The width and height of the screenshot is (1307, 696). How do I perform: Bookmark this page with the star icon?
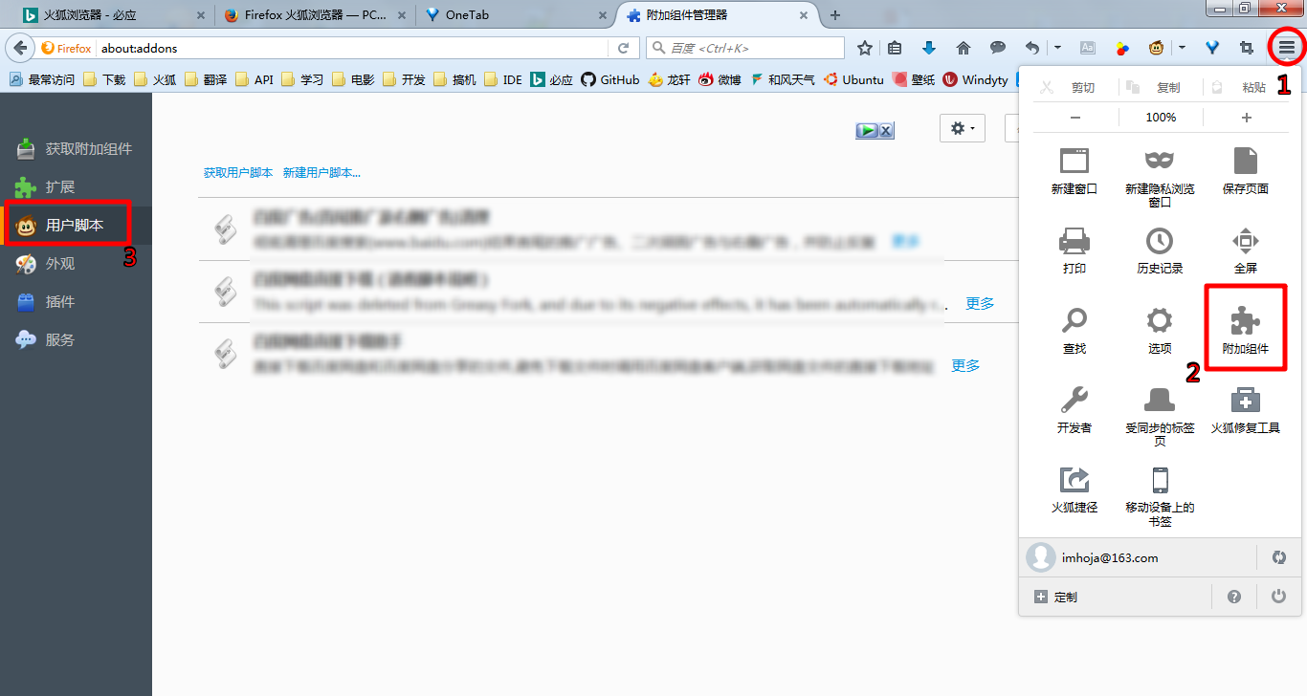pos(864,47)
